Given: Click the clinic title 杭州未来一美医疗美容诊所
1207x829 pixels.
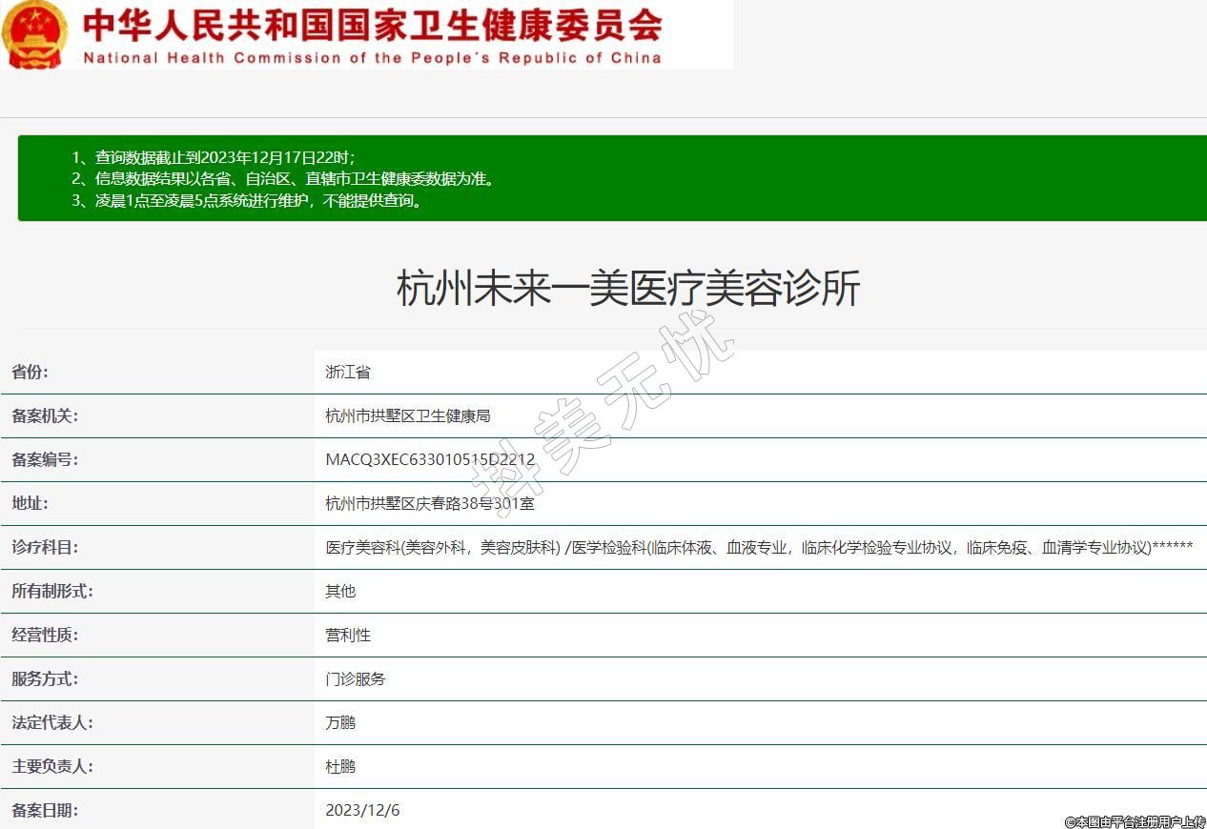Looking at the screenshot, I should [628, 288].
